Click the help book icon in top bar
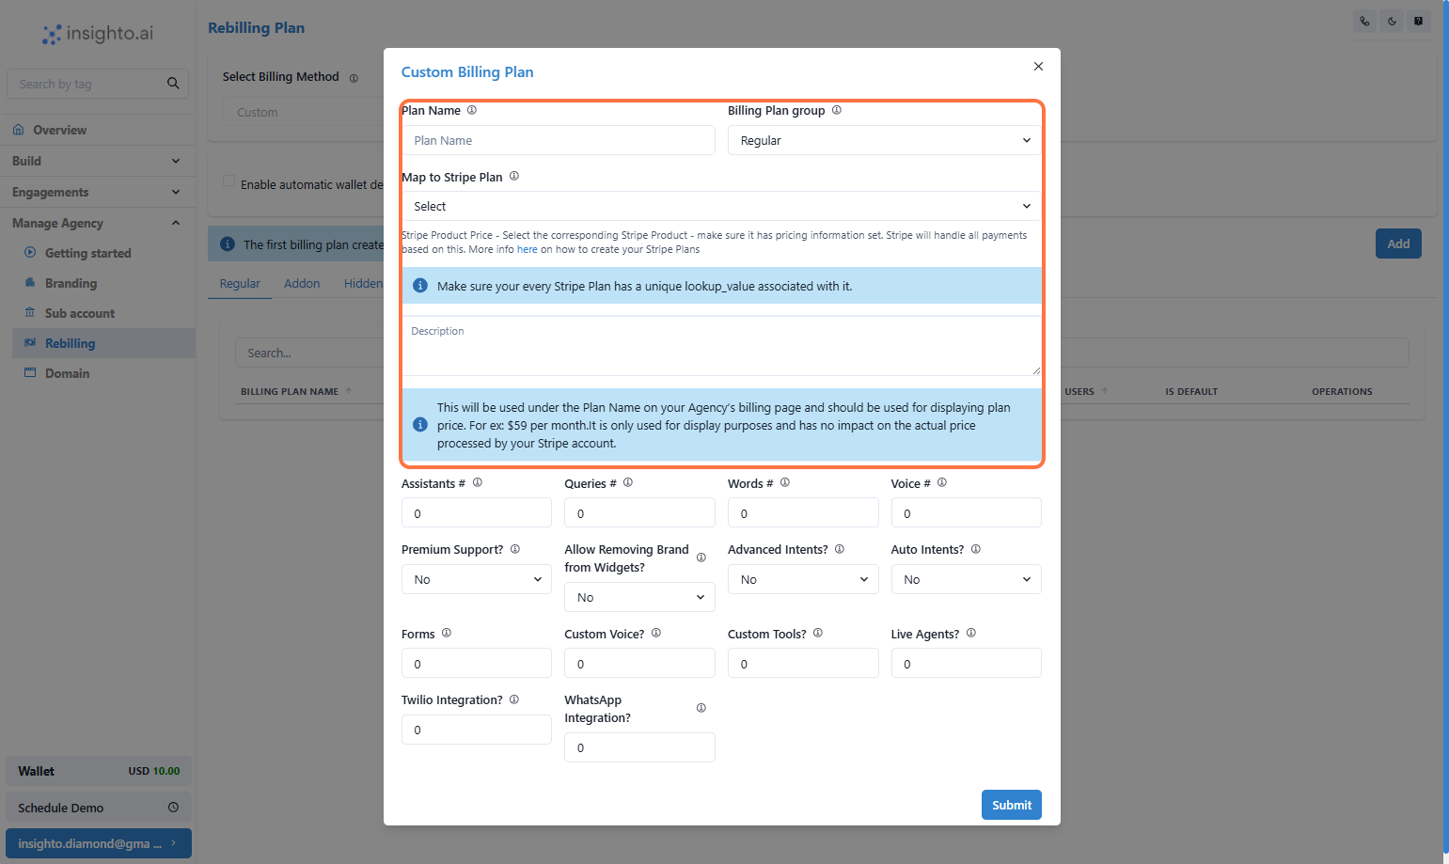 tap(1419, 21)
